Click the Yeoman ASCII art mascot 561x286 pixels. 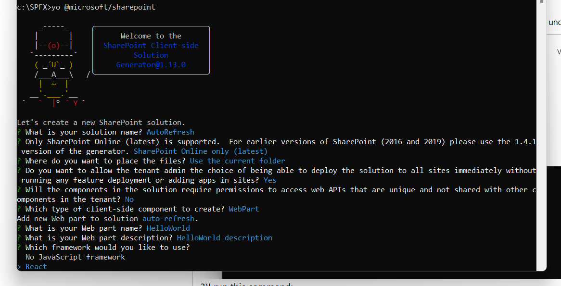[54, 65]
